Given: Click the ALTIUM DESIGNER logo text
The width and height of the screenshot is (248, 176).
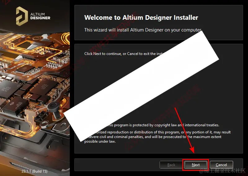Looking at the screenshot, I should click(x=40, y=16).
